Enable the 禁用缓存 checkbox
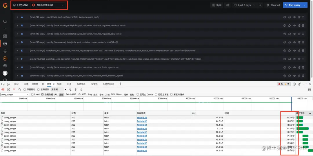The image size is (313, 156). pyautogui.click(x=39, y=89)
